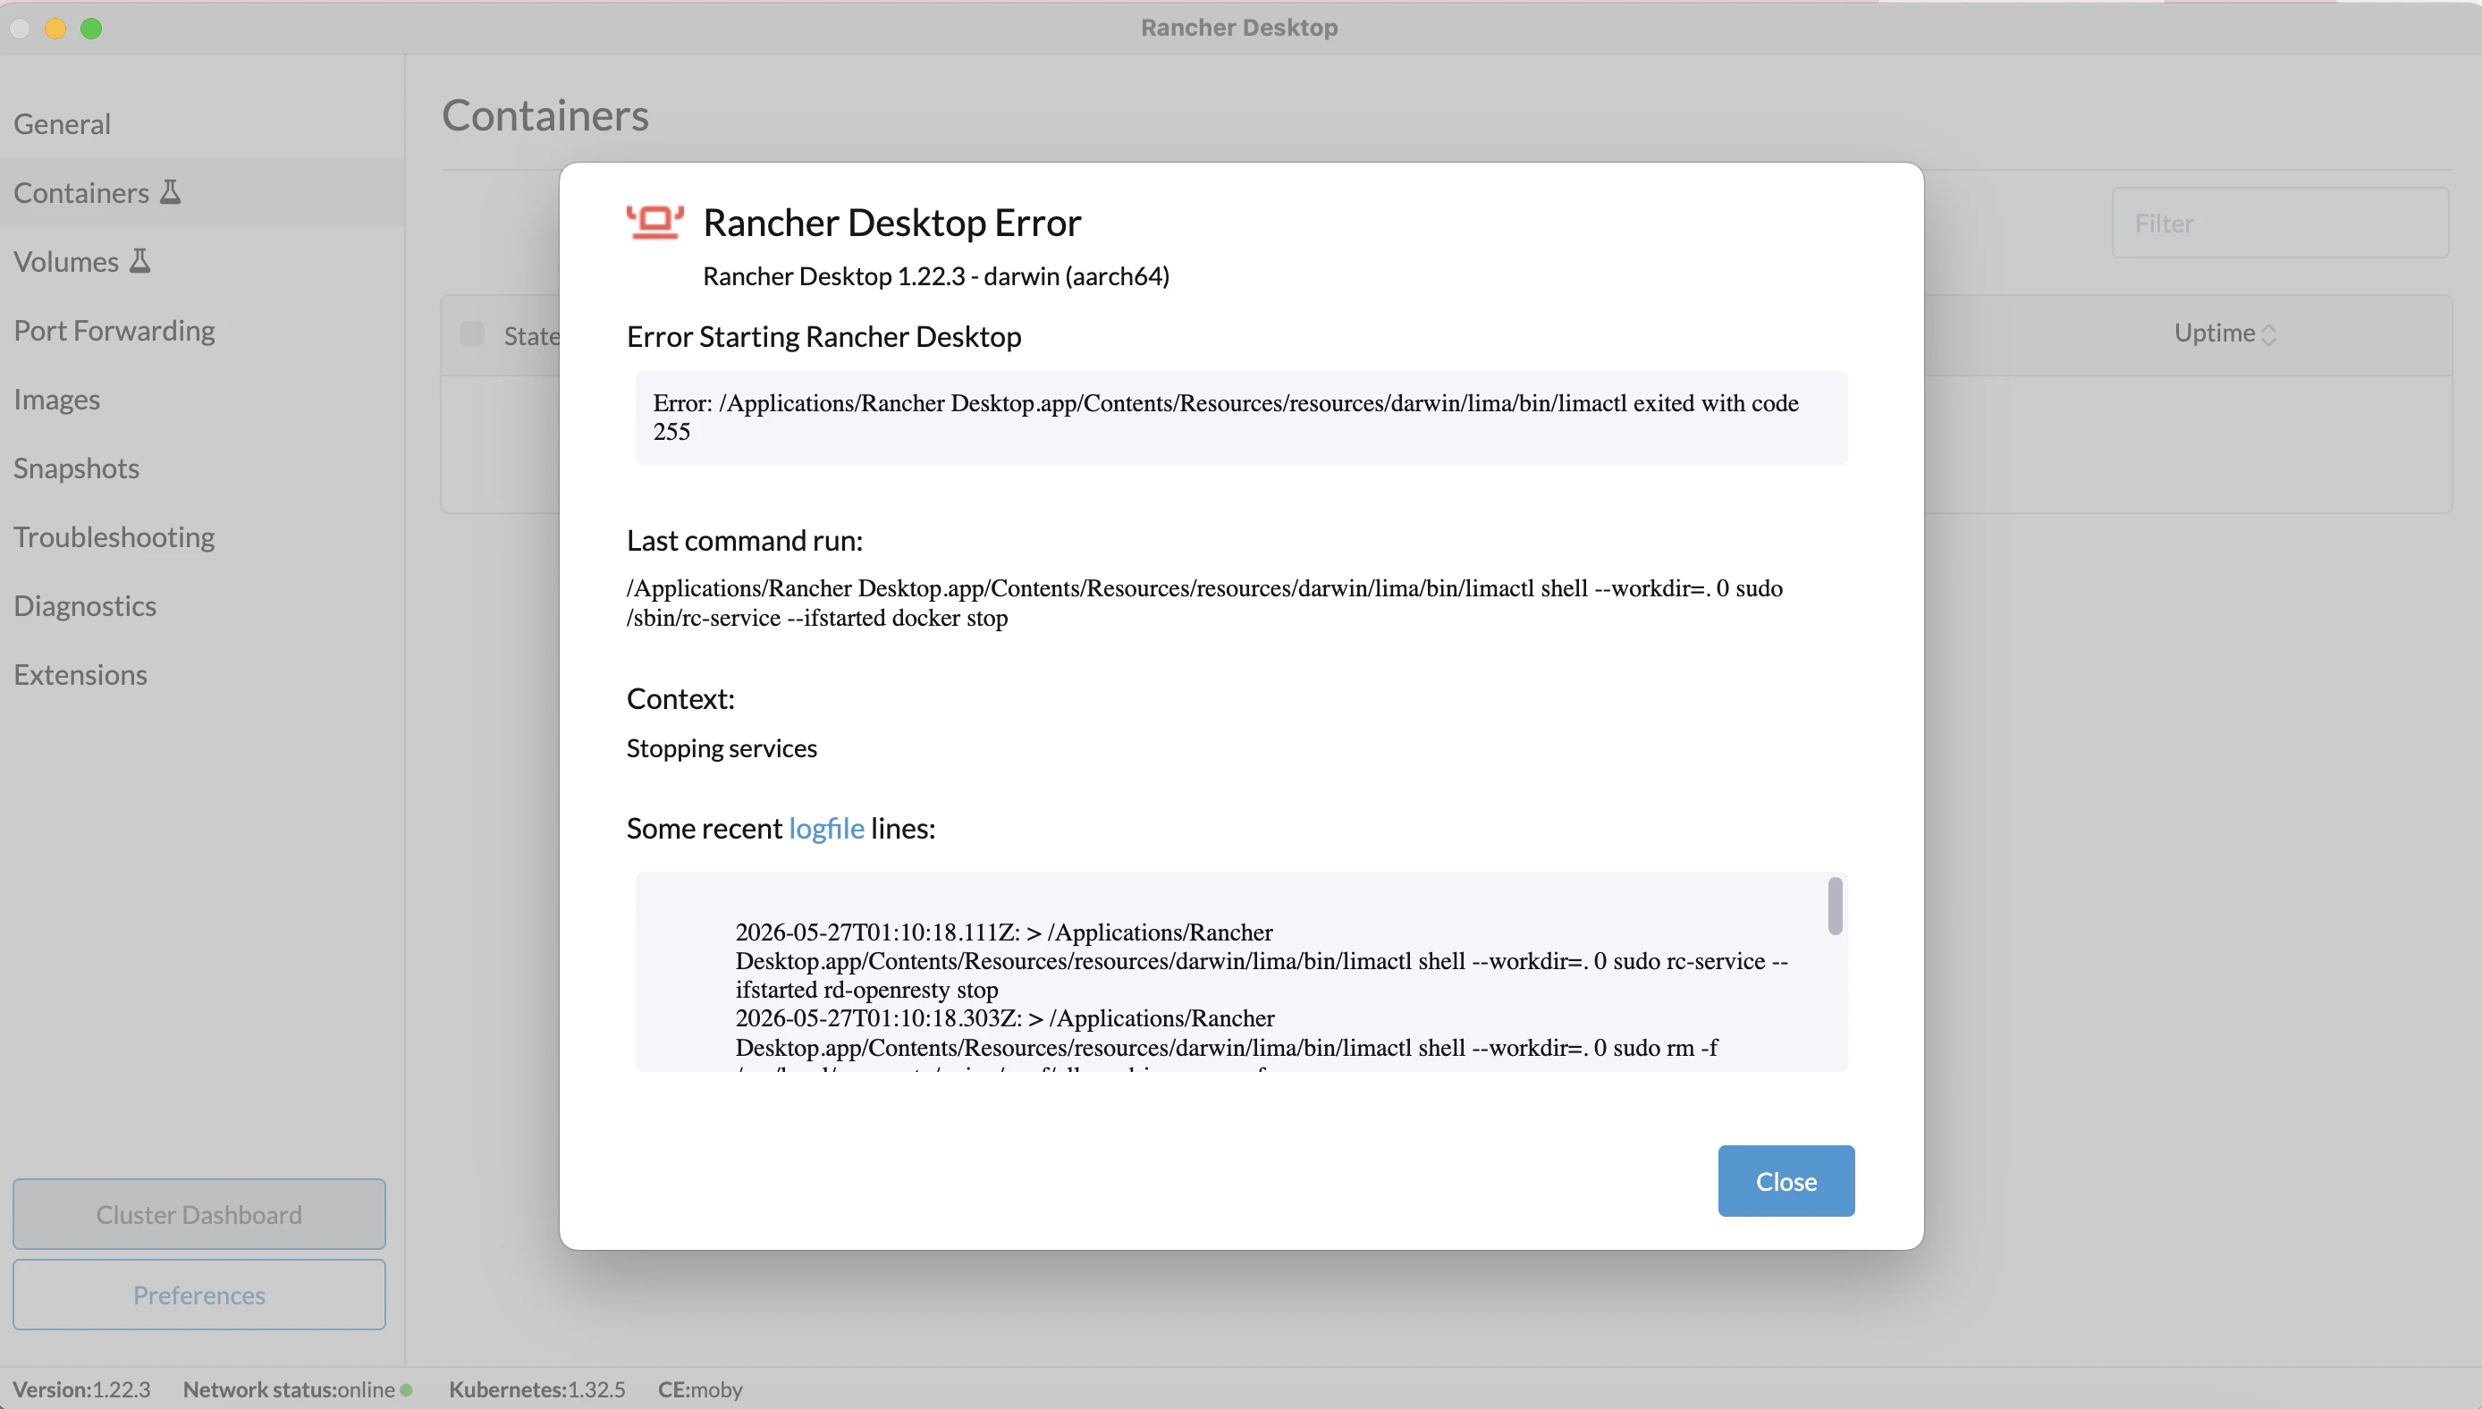2482x1409 pixels.
Task: Click the Containers page heading
Action: (x=545, y=115)
